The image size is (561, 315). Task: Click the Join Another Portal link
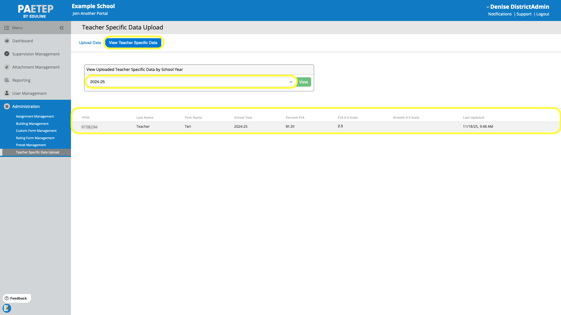click(90, 13)
